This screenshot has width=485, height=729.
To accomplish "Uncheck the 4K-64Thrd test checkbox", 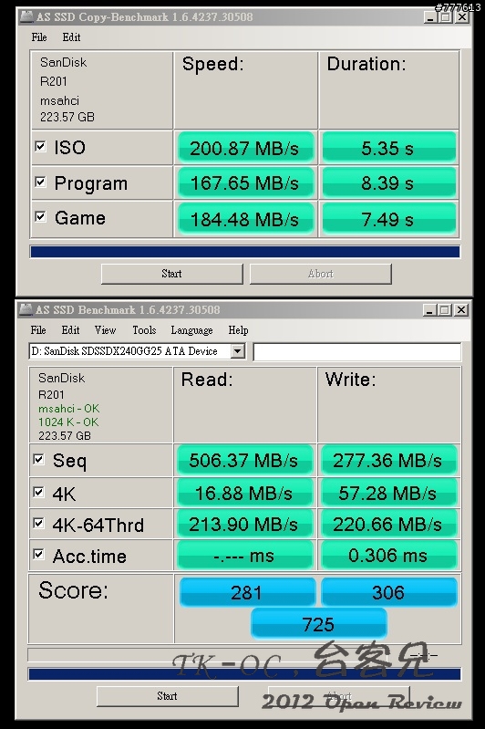I will click(39, 524).
